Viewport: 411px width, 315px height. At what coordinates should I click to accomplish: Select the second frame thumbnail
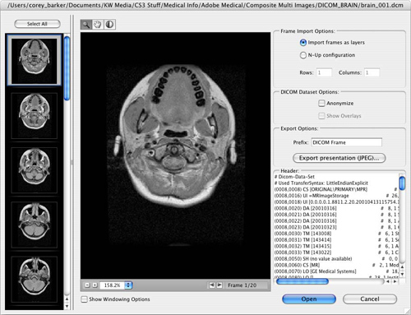35,115
